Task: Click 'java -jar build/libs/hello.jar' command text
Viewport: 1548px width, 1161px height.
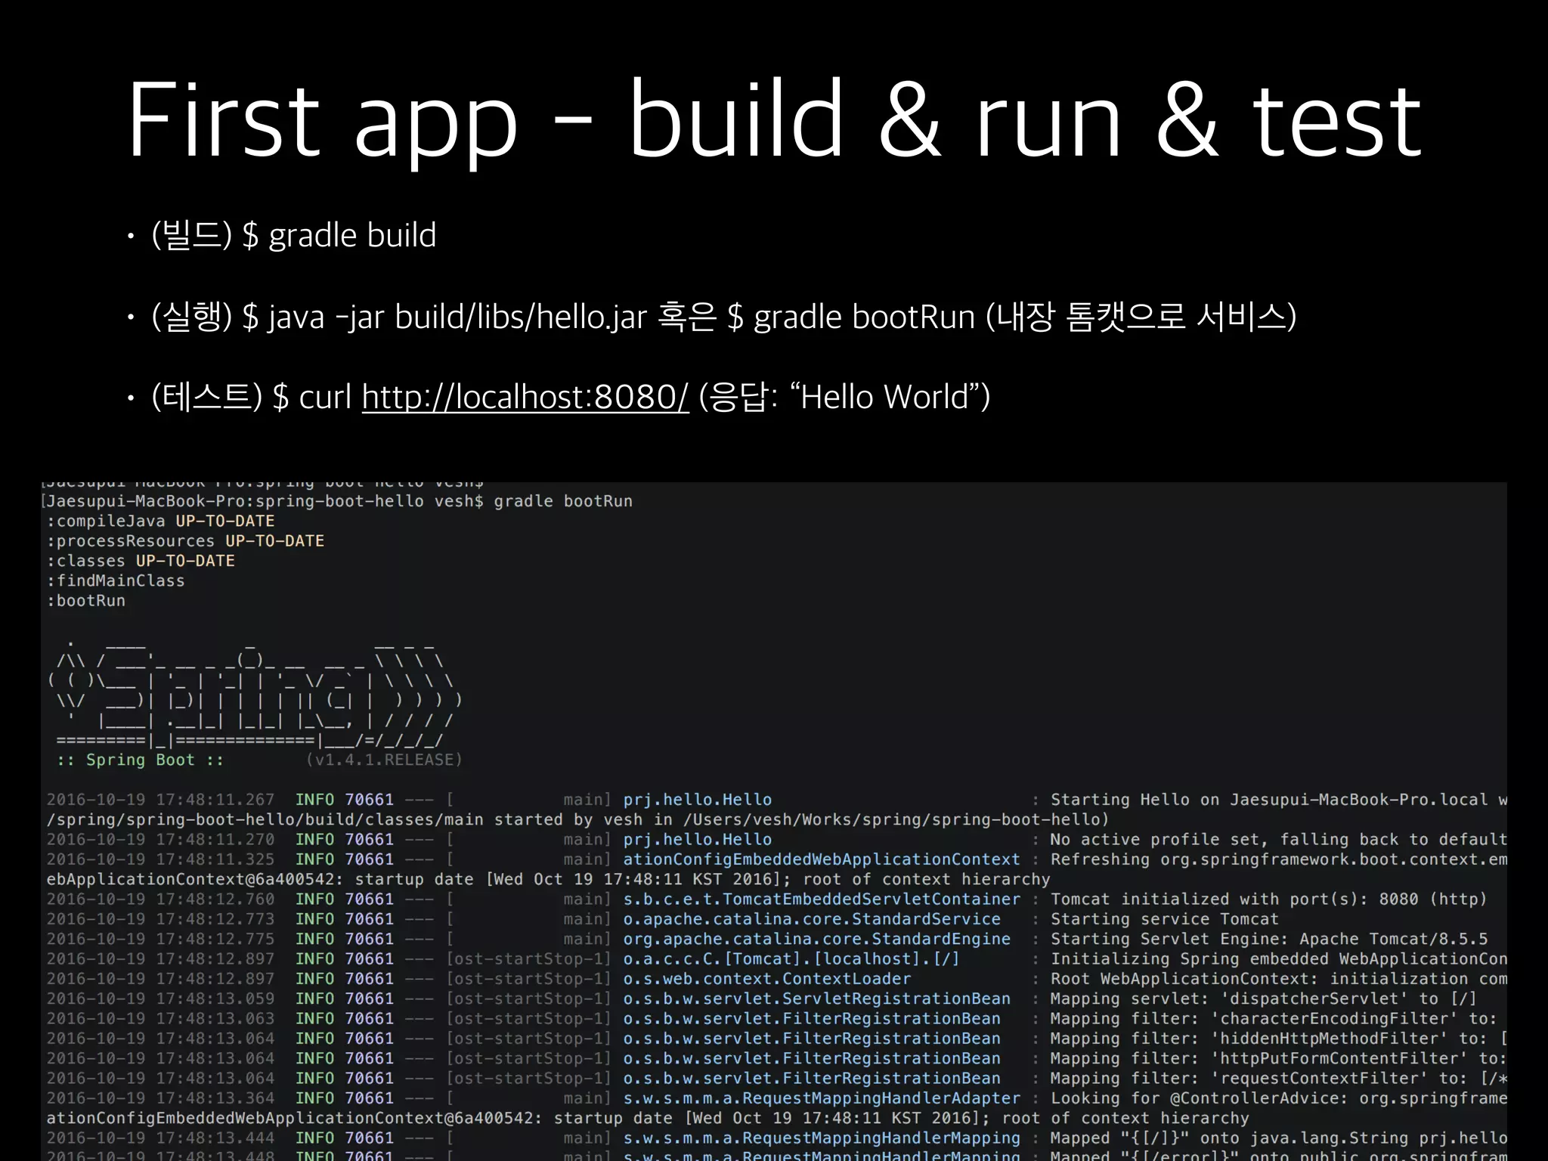Action: coord(457,316)
